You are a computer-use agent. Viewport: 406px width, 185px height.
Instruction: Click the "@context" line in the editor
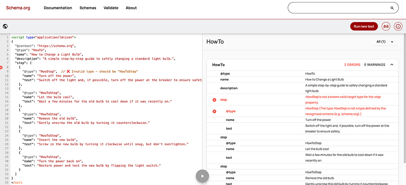pos(45,46)
